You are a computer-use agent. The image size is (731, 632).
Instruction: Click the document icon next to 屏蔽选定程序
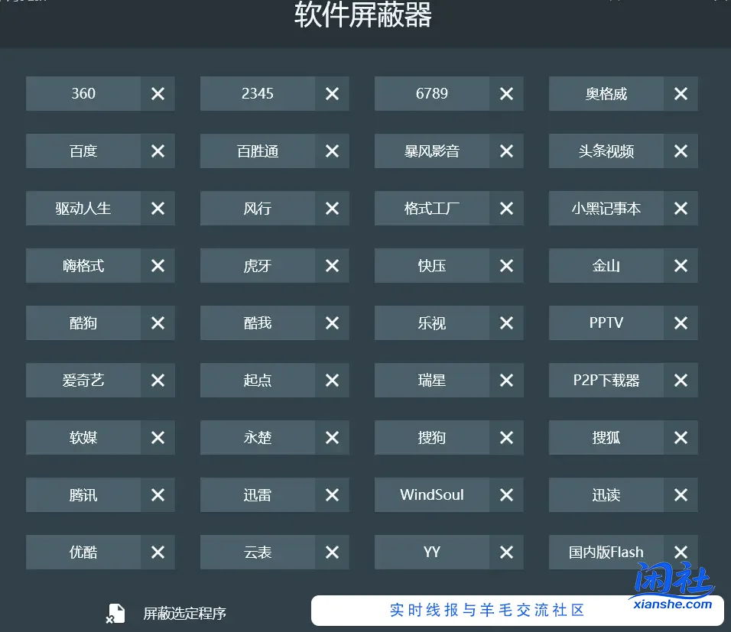(116, 613)
